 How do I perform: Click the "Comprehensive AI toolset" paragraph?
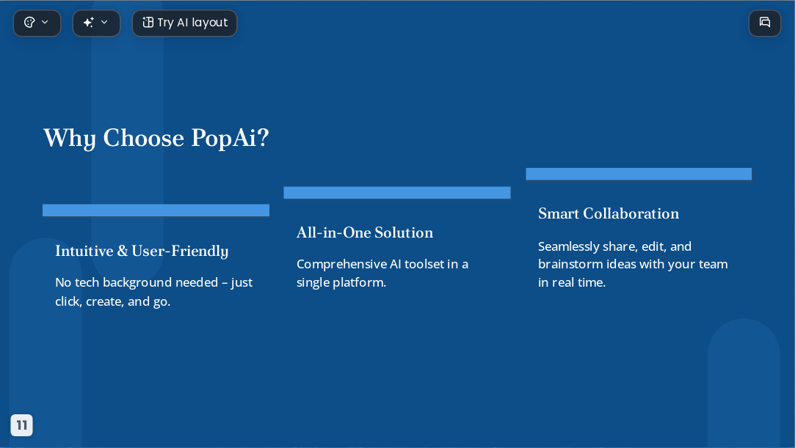pyautogui.click(x=382, y=273)
